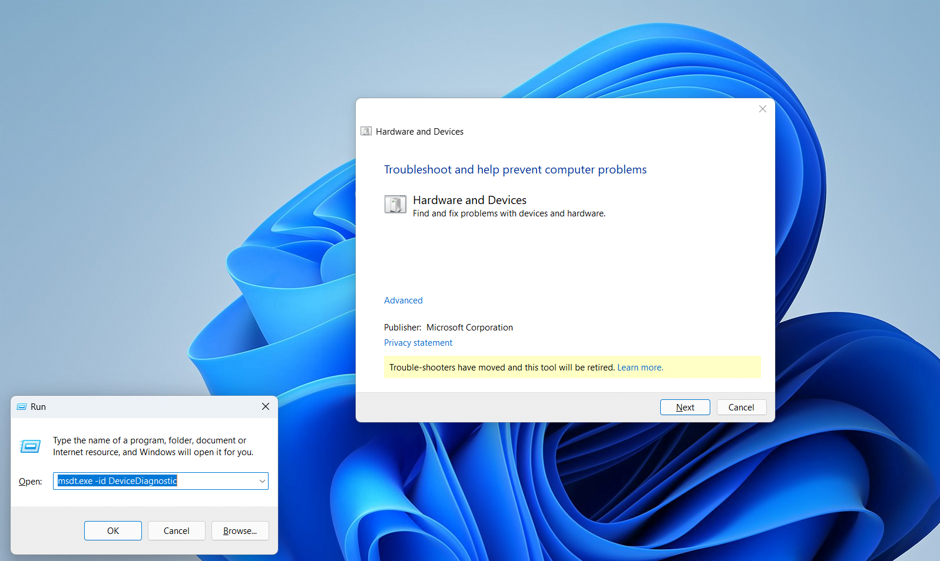This screenshot has width=940, height=561.
Task: Click the 'Hardware and Devices' item title text
Action: point(470,201)
